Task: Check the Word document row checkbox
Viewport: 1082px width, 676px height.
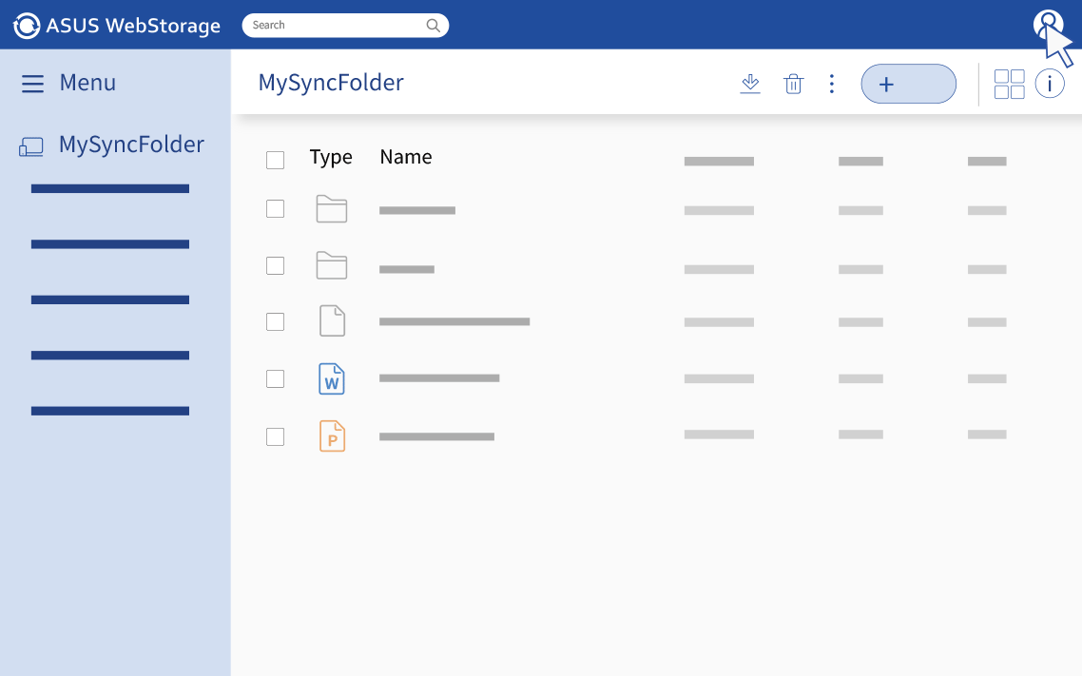Action: (276, 378)
